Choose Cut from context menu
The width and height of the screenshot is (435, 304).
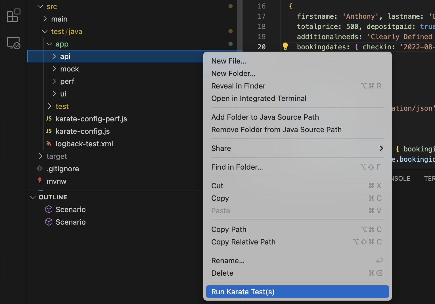coord(297,186)
